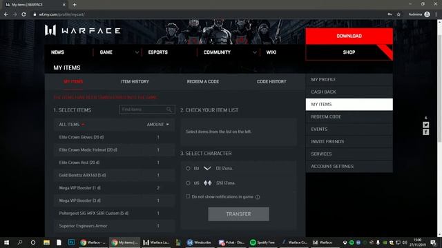Click the Xbox tray icon
This screenshot has width=442, height=248.
pyautogui.click(x=345, y=242)
